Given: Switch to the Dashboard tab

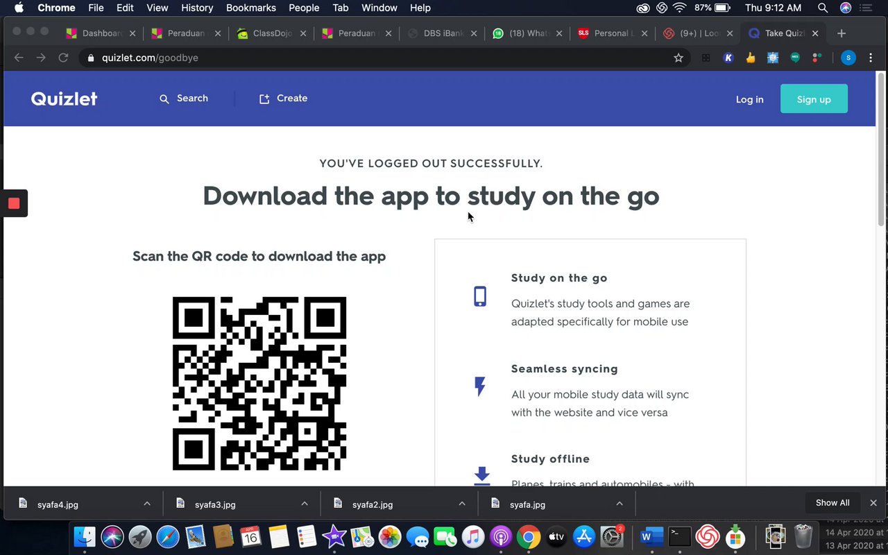Looking at the screenshot, I should tap(101, 33).
